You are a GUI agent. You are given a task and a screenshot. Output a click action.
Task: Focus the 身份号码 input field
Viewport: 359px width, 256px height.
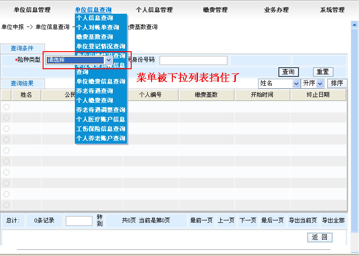pos(193,61)
